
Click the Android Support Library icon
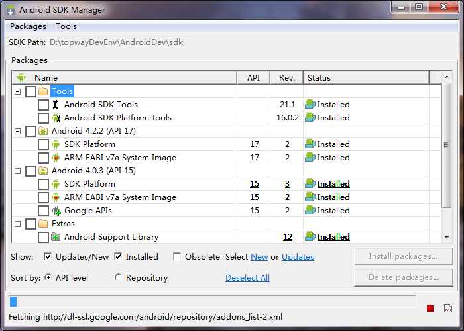56,237
